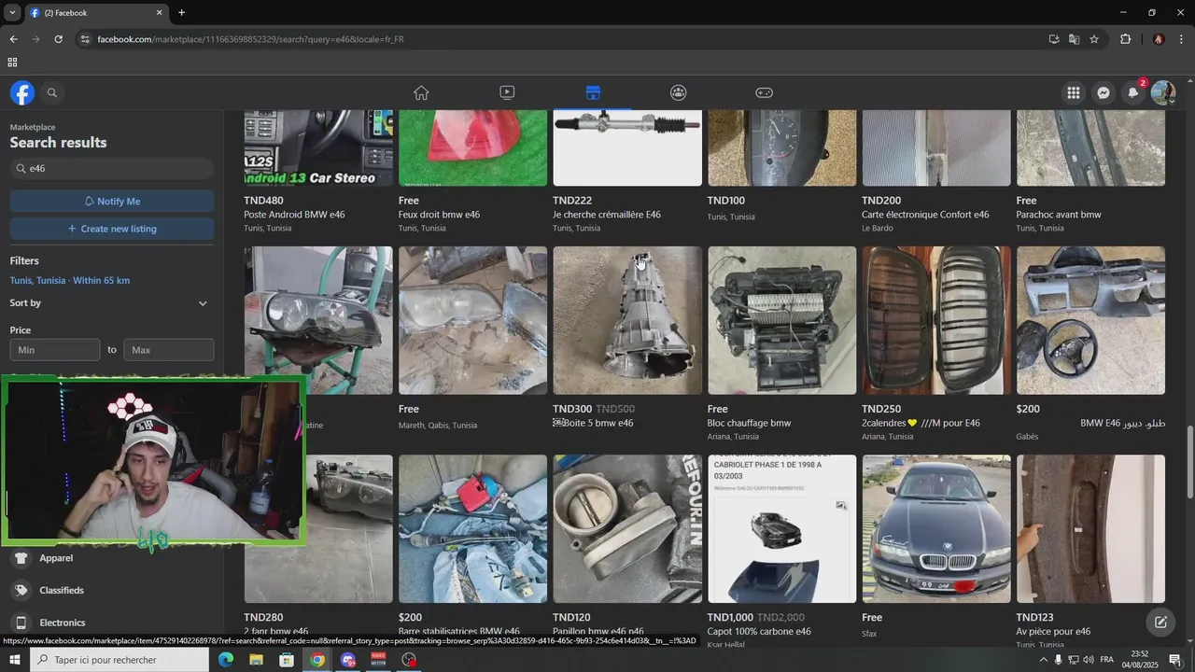Click the browser address bar URL
The height and width of the screenshot is (672, 1195).
[x=250, y=39]
